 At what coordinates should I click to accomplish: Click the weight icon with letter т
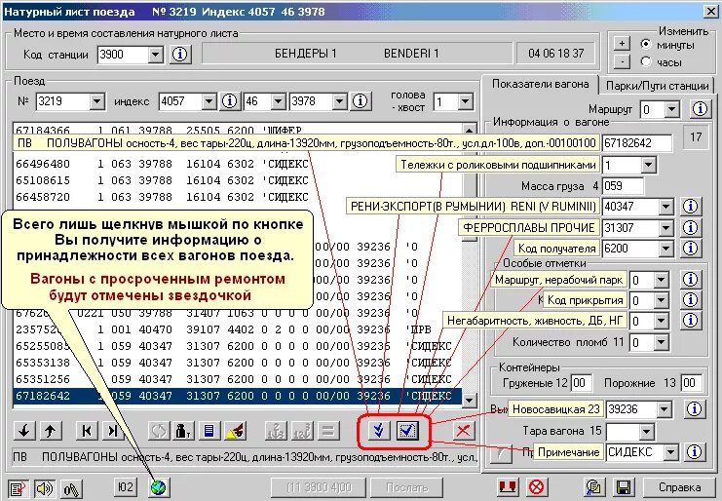183,431
